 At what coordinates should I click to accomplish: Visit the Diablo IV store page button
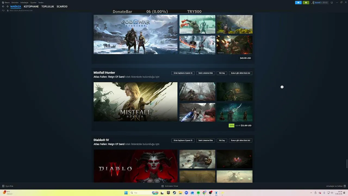tap(183, 140)
